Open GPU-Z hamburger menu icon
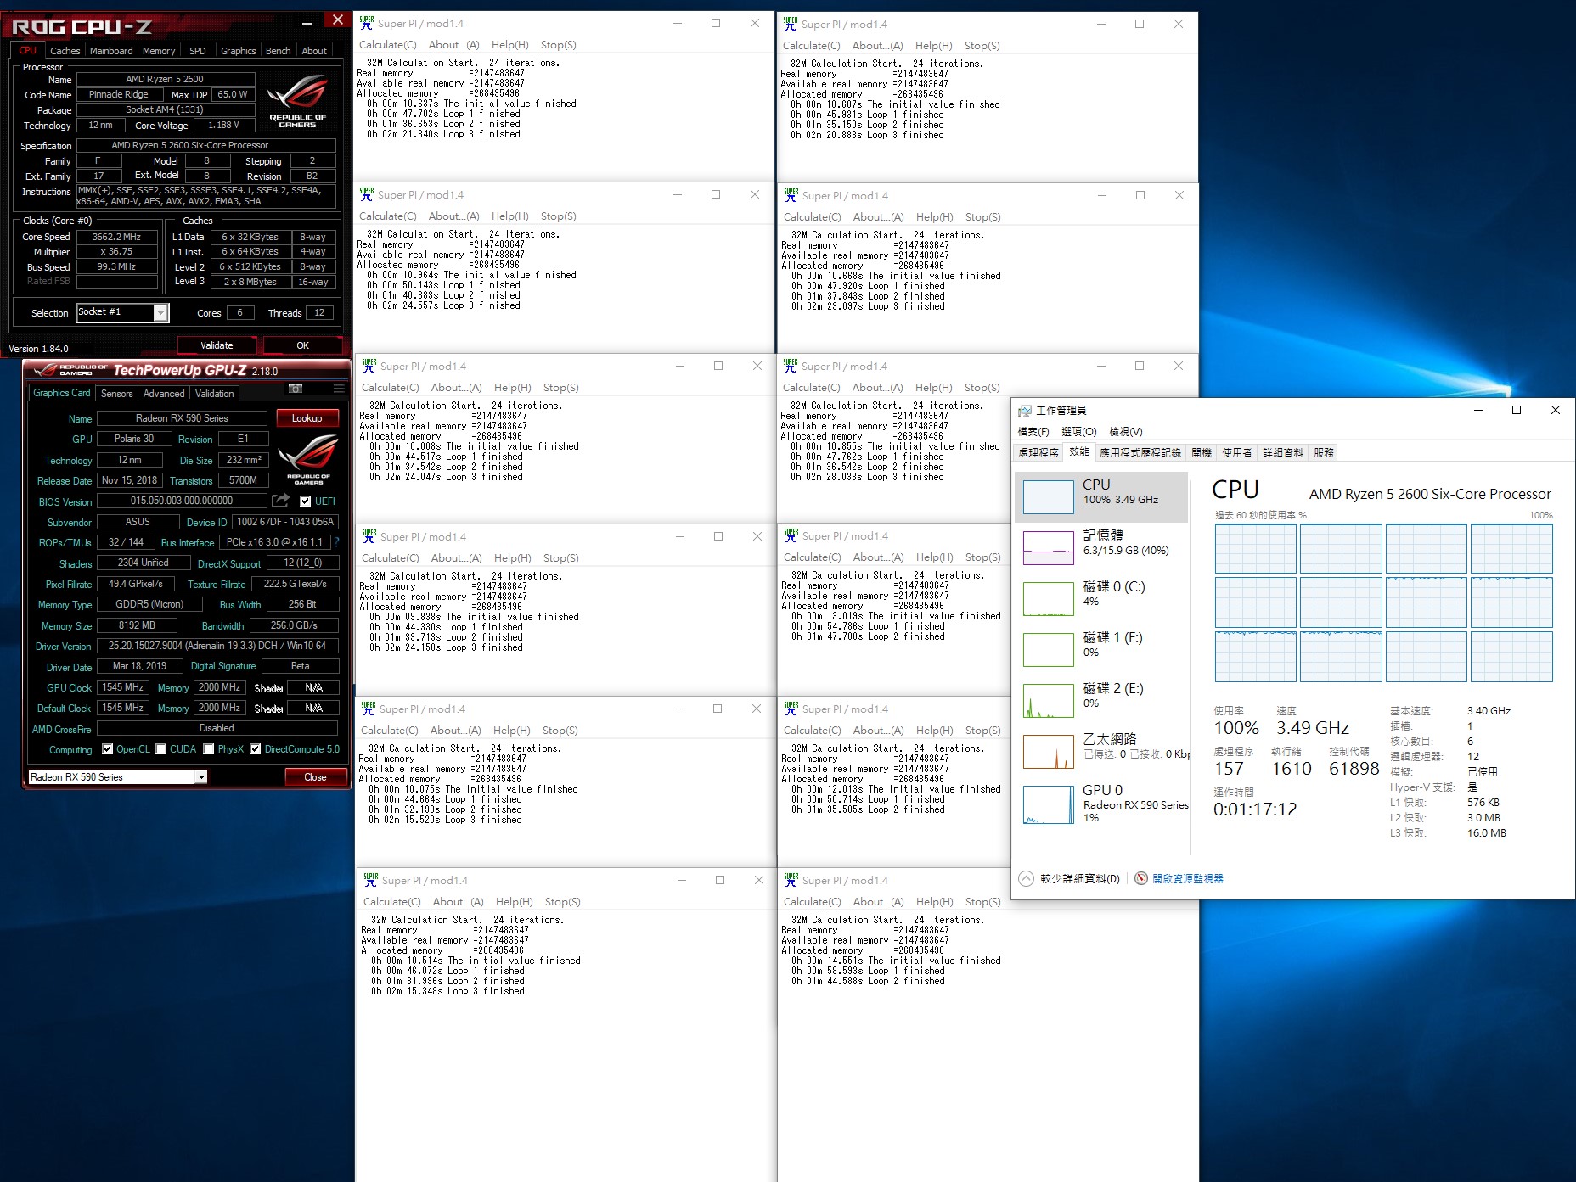This screenshot has height=1182, width=1576. tap(339, 389)
